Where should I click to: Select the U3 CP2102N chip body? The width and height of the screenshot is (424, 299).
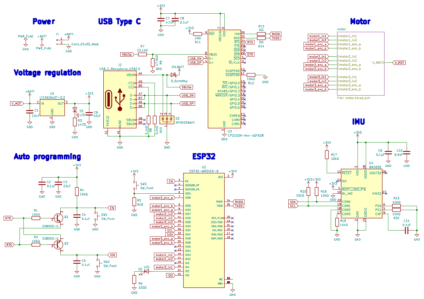224,79
